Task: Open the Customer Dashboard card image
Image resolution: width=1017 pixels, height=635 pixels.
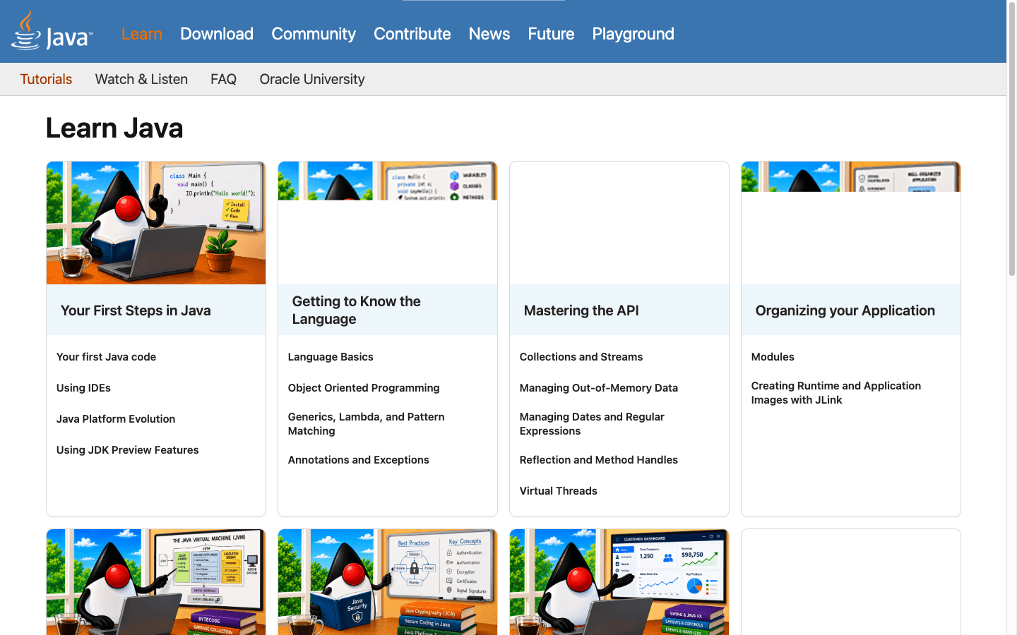Action: pyautogui.click(x=619, y=582)
